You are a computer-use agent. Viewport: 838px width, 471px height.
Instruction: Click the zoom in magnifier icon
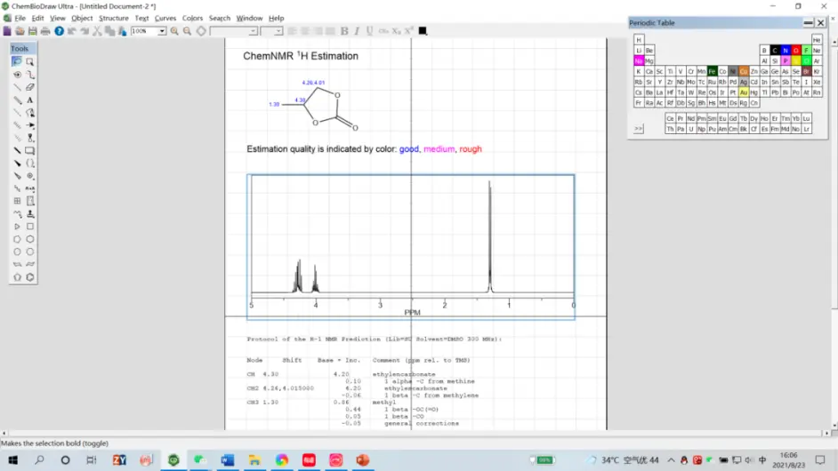pyautogui.click(x=174, y=31)
